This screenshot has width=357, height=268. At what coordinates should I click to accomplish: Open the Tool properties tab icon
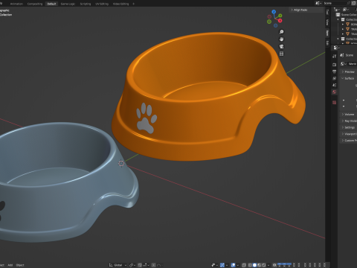[x=334, y=57]
